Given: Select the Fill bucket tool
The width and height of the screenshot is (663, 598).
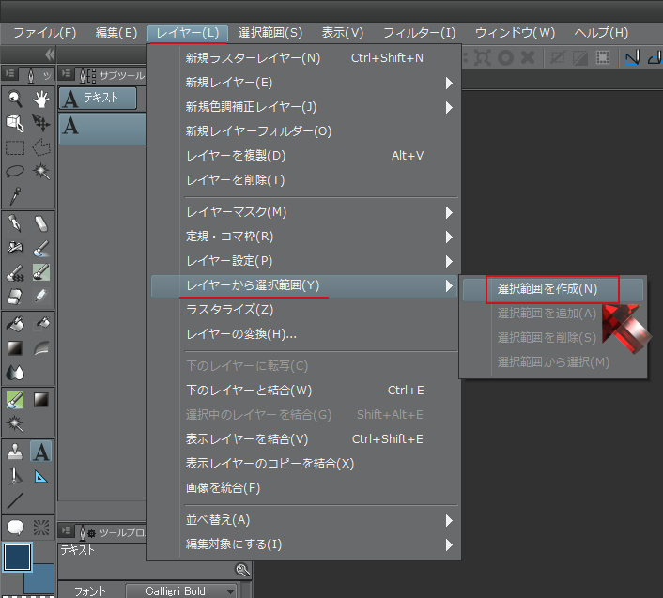Looking at the screenshot, I should tap(15, 324).
